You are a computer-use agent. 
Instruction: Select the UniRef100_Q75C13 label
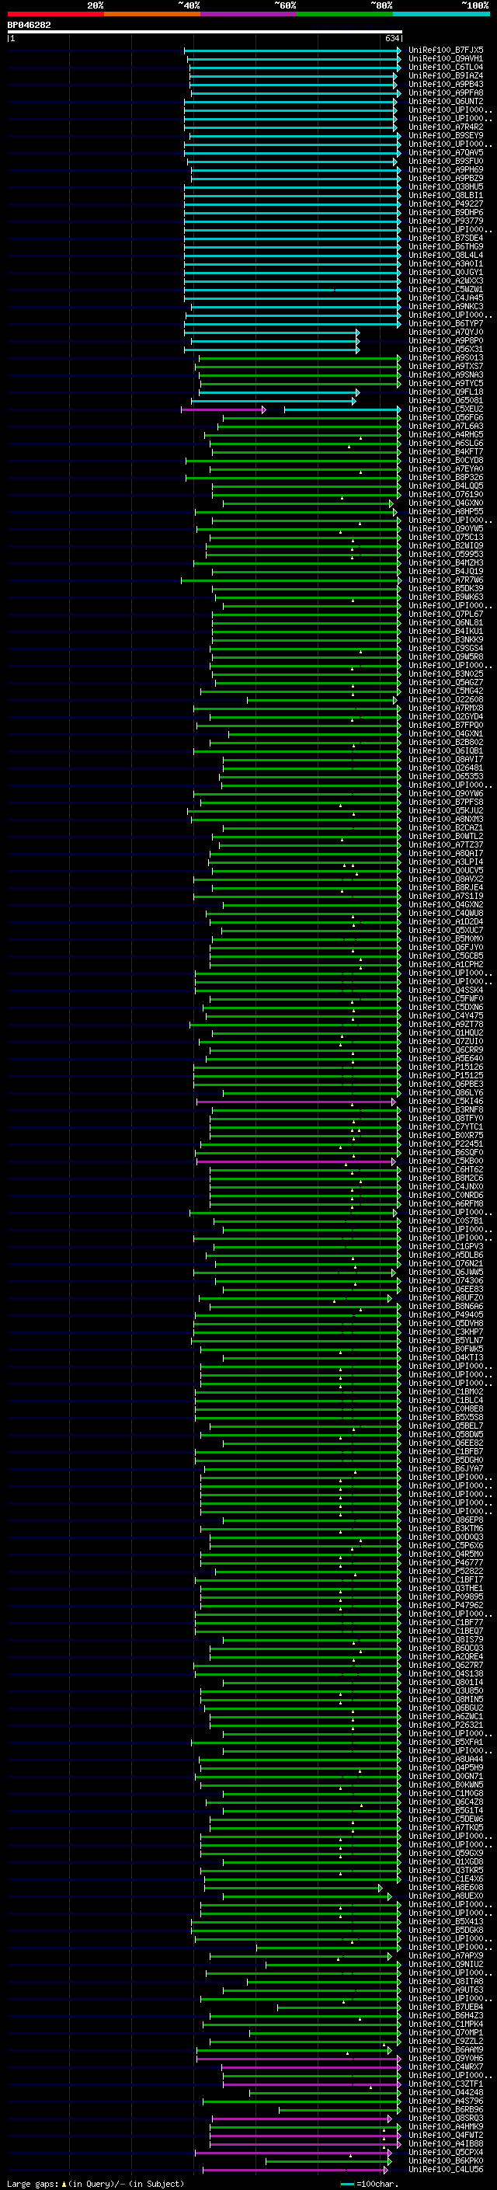tap(446, 538)
